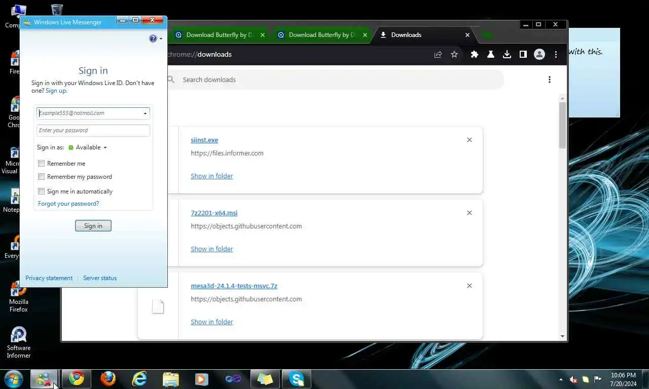
Task: Enable the Remember me checkbox
Action: pos(42,164)
